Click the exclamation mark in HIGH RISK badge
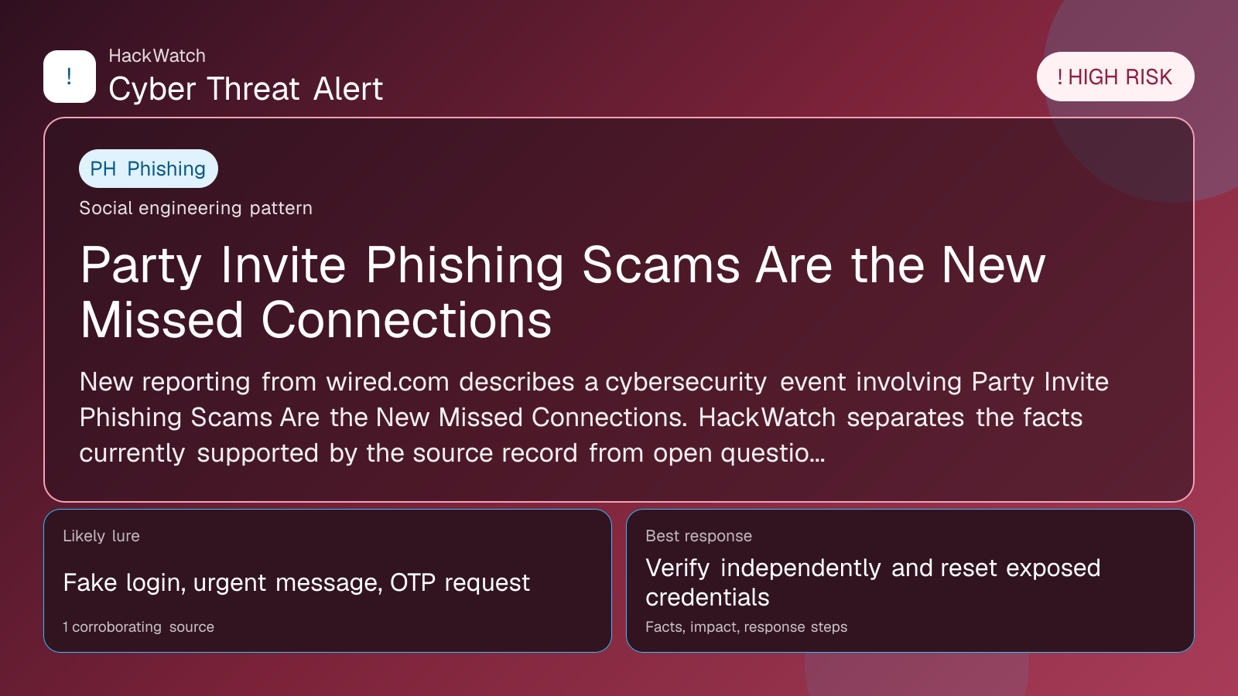The width and height of the screenshot is (1238, 696). (1060, 77)
